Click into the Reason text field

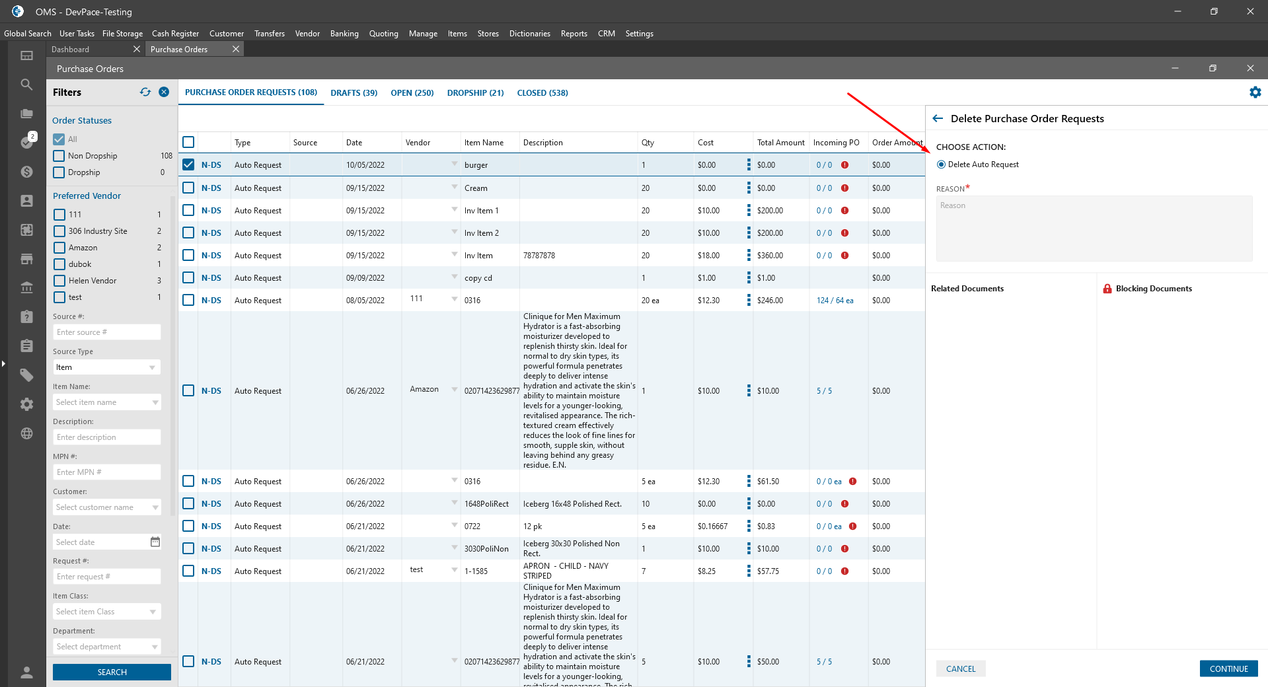pos(1094,229)
